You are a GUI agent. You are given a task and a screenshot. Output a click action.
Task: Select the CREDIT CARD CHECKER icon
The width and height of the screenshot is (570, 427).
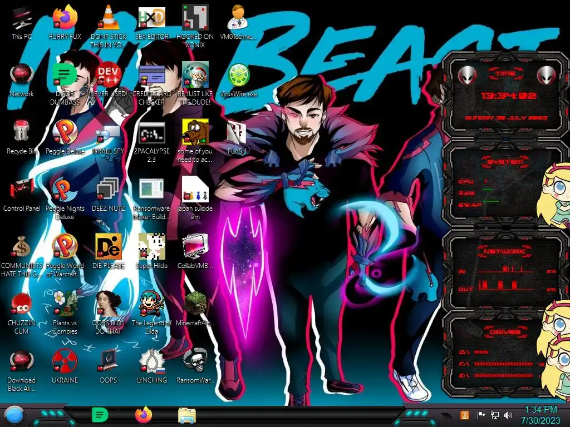click(151, 76)
